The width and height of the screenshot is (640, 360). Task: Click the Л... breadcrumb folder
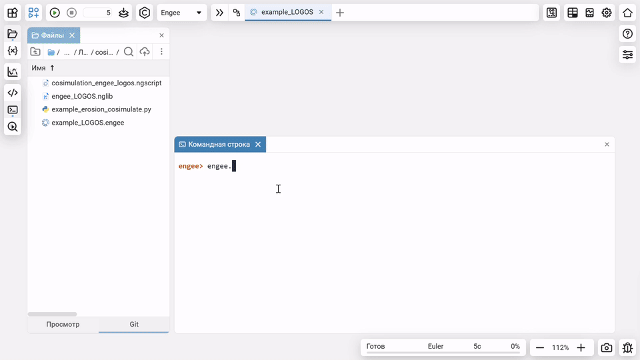pos(83,52)
